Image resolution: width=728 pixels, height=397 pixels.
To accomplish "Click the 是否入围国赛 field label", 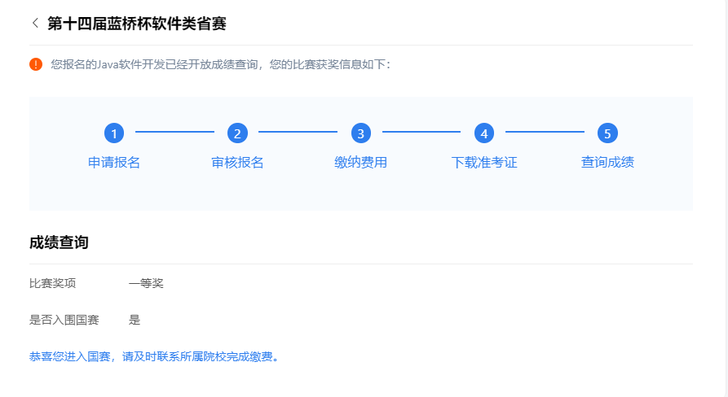I will (x=64, y=320).
